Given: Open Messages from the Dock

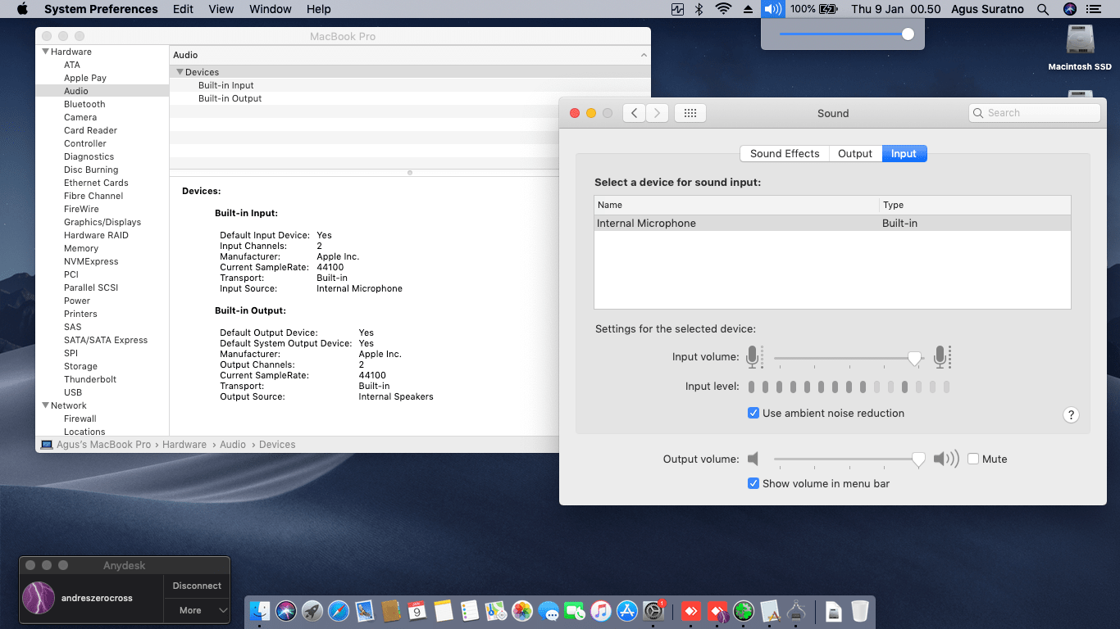Looking at the screenshot, I should tap(549, 611).
